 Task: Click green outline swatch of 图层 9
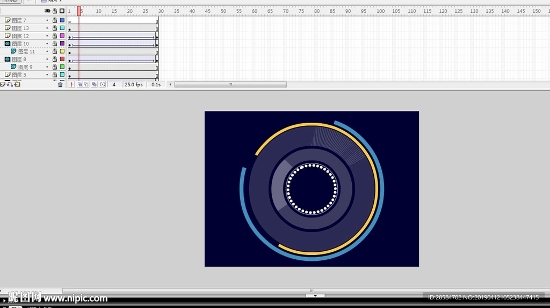pyautogui.click(x=62, y=67)
